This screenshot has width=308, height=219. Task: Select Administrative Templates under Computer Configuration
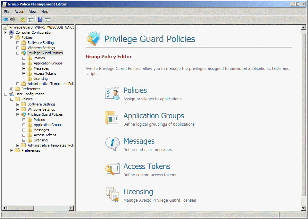tap(51, 84)
